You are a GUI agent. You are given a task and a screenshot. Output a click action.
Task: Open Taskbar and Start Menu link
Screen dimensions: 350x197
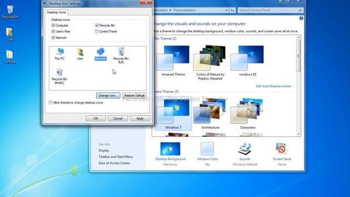point(115,157)
